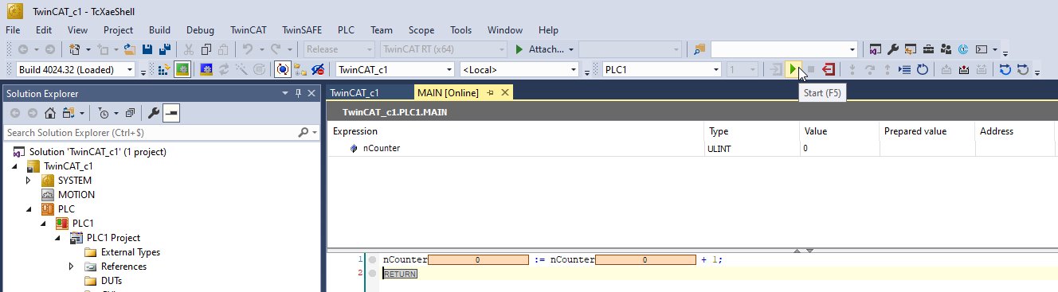
Task: Open the File menu
Action: click(x=13, y=29)
